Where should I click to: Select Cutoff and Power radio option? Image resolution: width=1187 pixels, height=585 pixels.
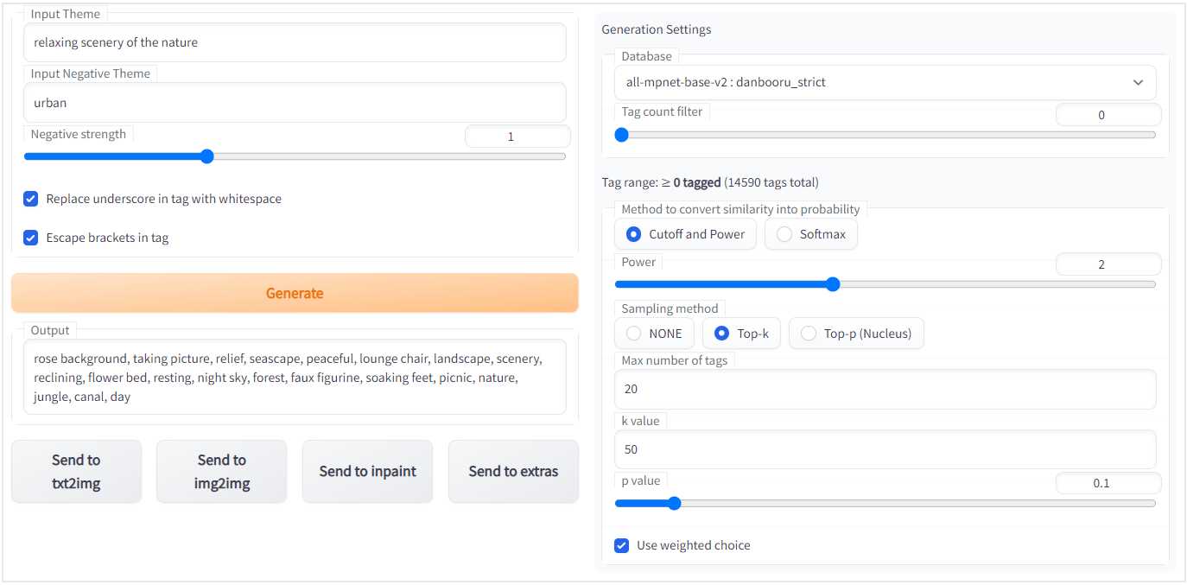tap(634, 234)
